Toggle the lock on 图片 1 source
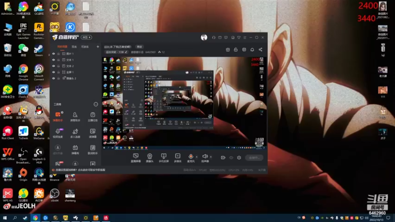395x222 pixels. coord(58,54)
